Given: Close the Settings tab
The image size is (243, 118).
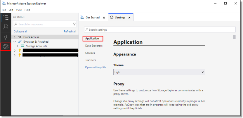Looking at the screenshot, I should tap(129, 18).
